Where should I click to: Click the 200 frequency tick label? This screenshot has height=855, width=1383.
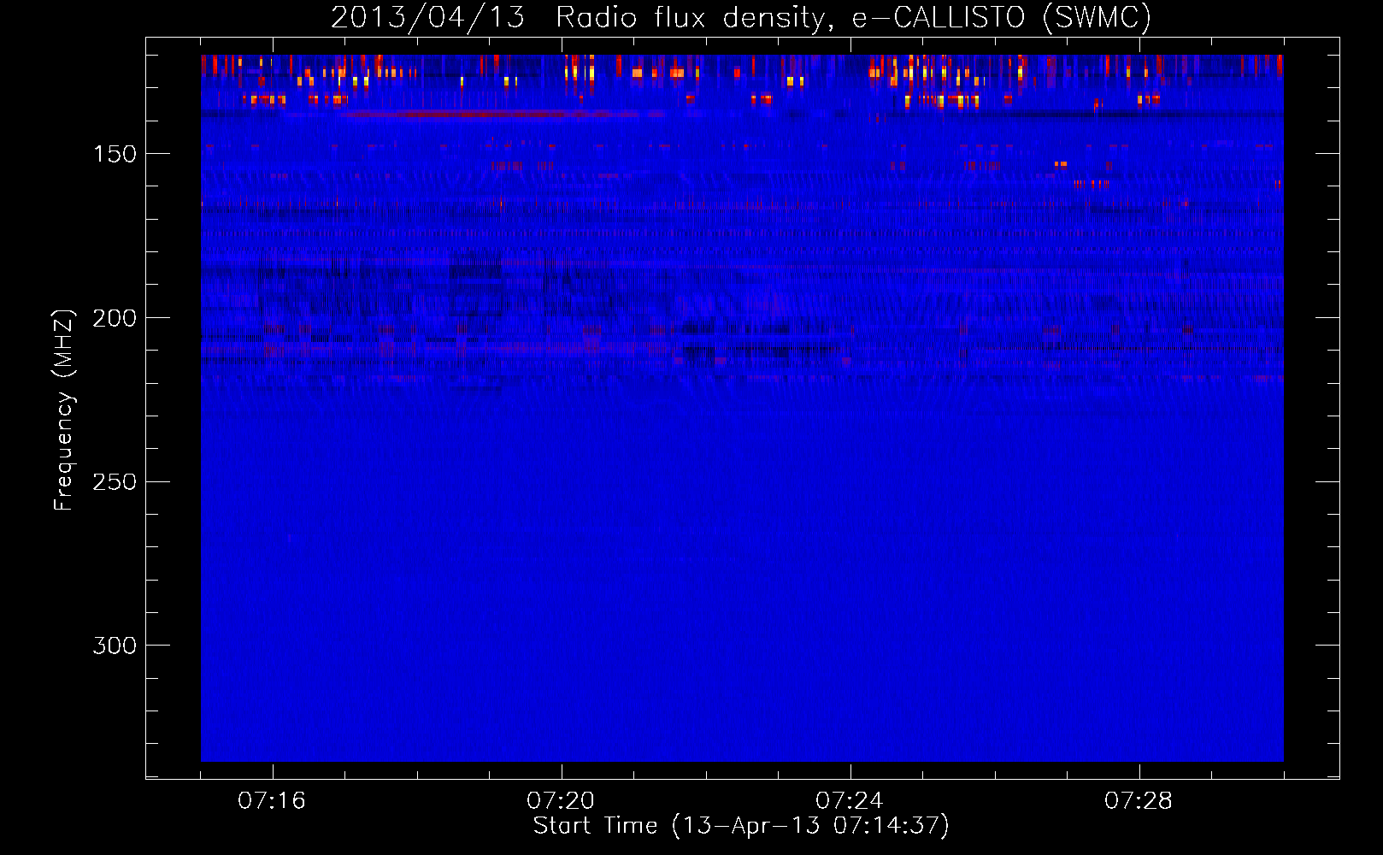[115, 318]
